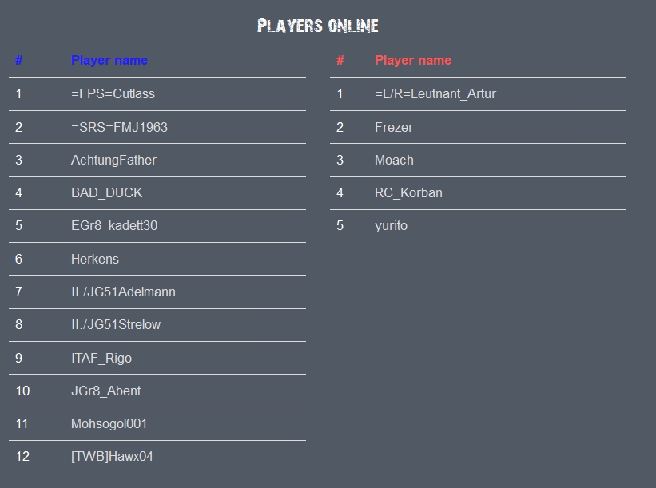The width and height of the screenshot is (656, 488).
Task: Open =L/R=Leutnant_Artur in red list
Action: click(x=435, y=93)
